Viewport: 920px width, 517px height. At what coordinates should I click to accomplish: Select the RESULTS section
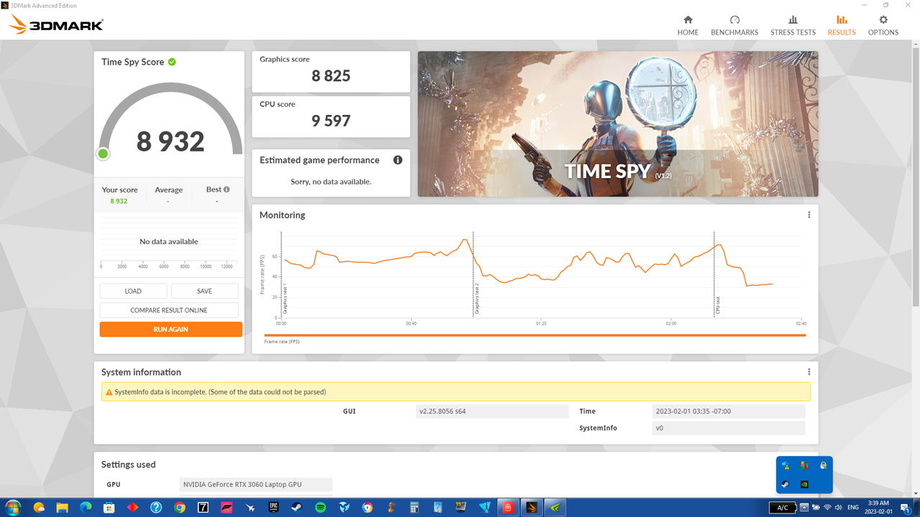pos(841,24)
